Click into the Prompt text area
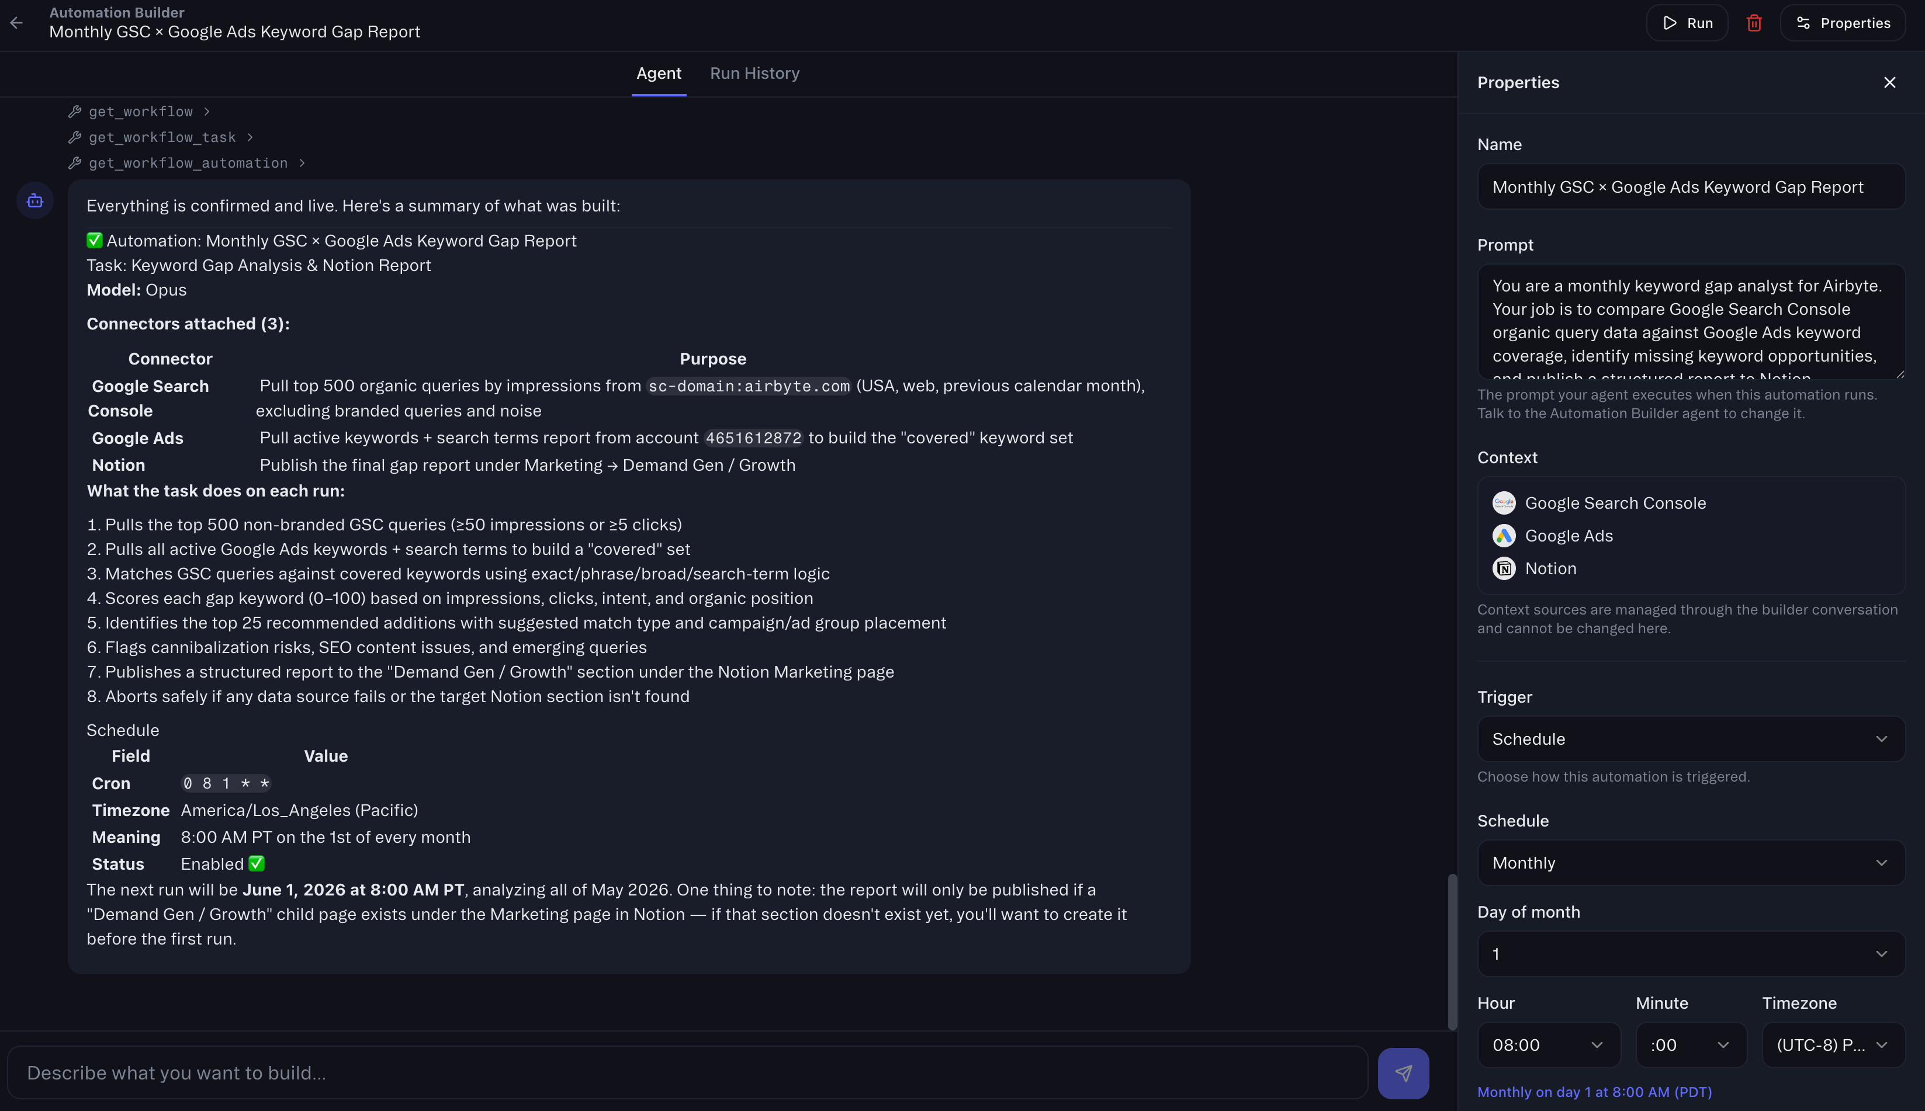Viewport: 1925px width, 1111px height. coord(1691,321)
